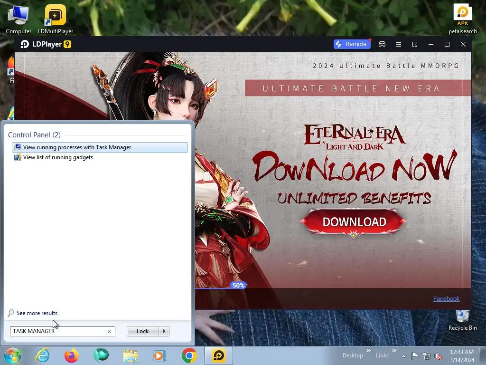Open the Computer desktop icon
486x365 pixels.
[19, 19]
